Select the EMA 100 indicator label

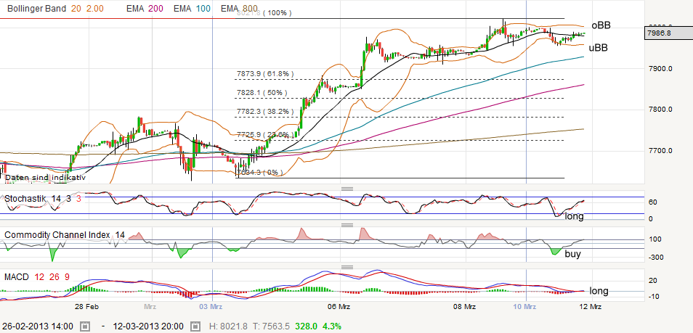pos(192,9)
